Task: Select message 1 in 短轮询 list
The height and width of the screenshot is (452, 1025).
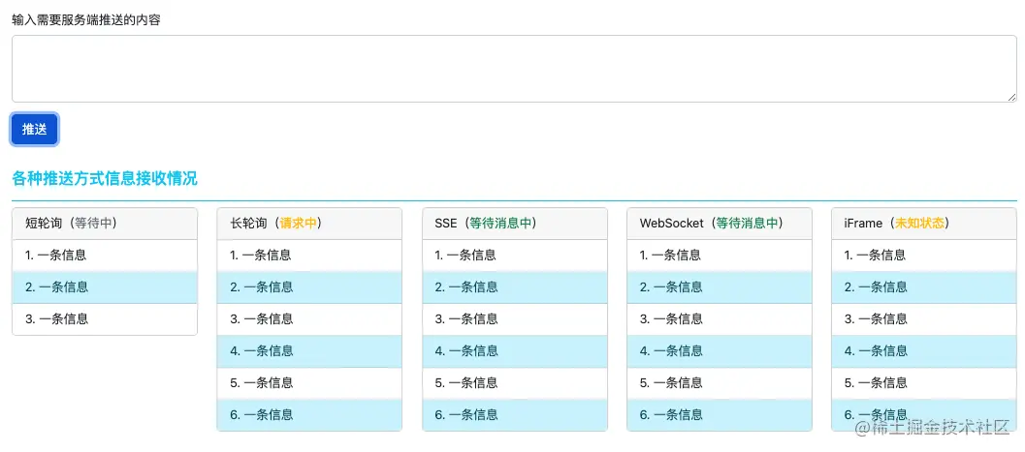Action: point(105,256)
